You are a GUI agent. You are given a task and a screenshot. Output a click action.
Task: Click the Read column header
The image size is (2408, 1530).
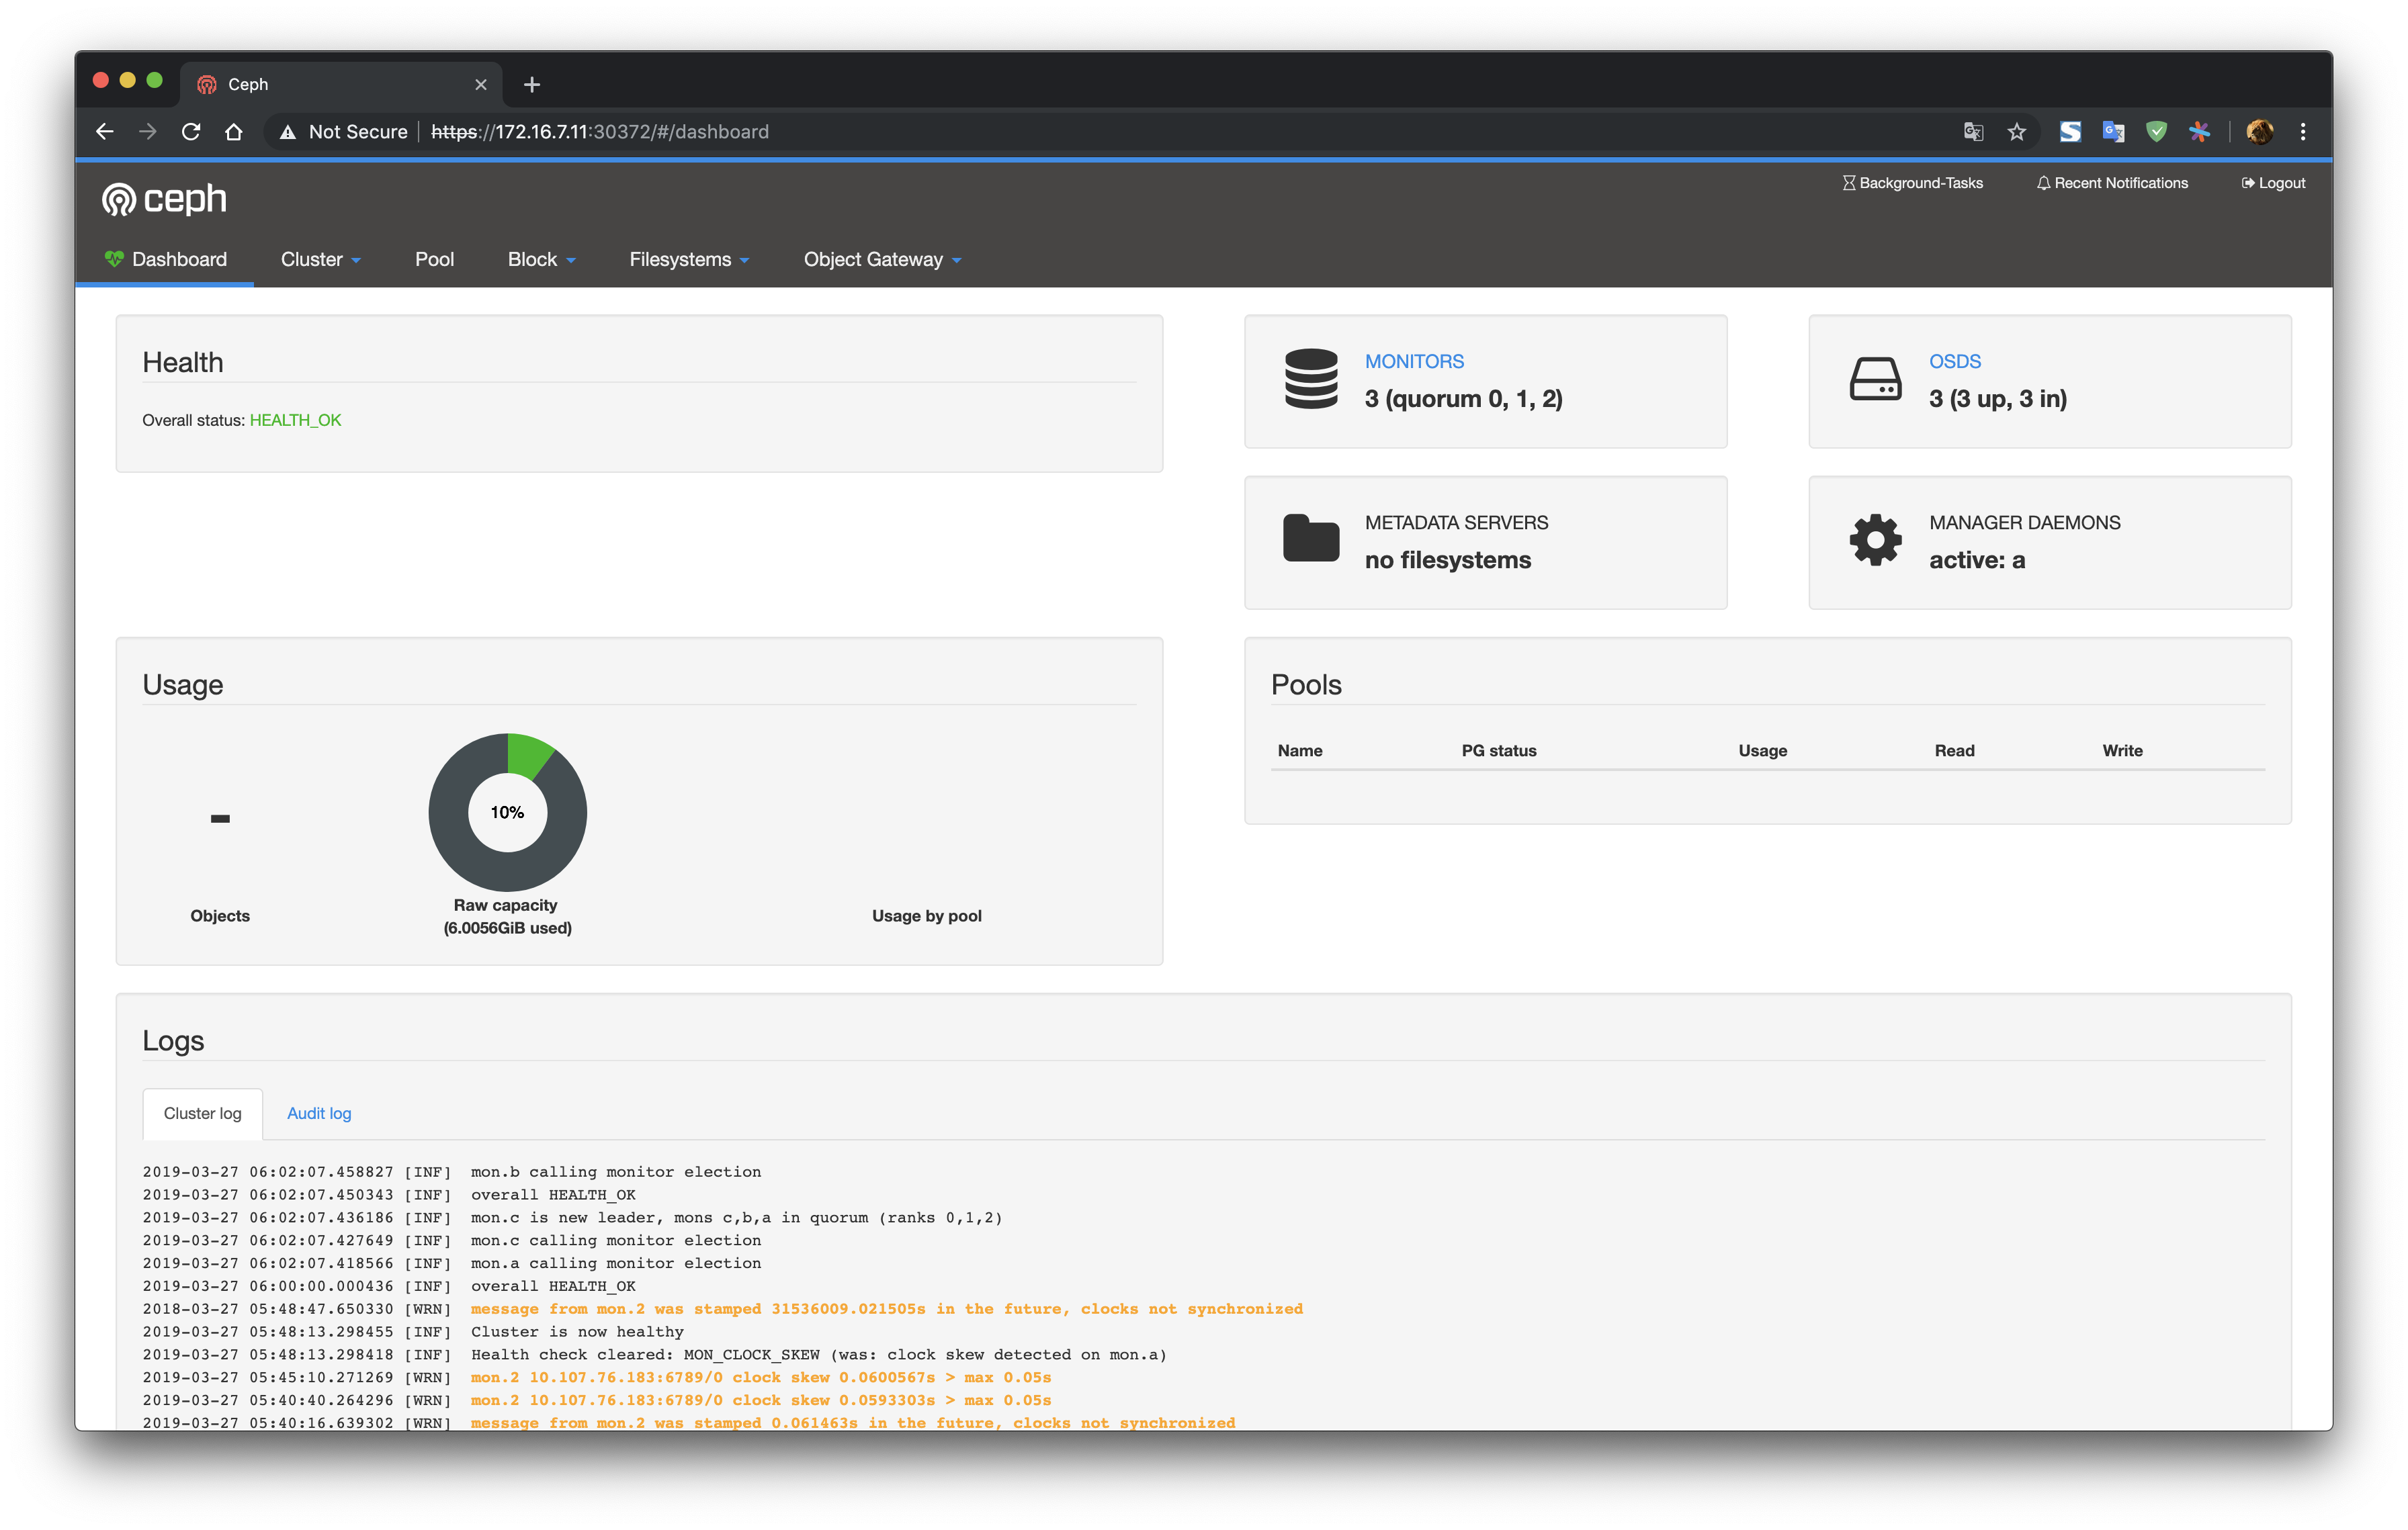[1954, 750]
